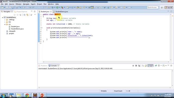Toggle Link with Editor in Navigator
174x98 pixels.
tap(27, 15)
